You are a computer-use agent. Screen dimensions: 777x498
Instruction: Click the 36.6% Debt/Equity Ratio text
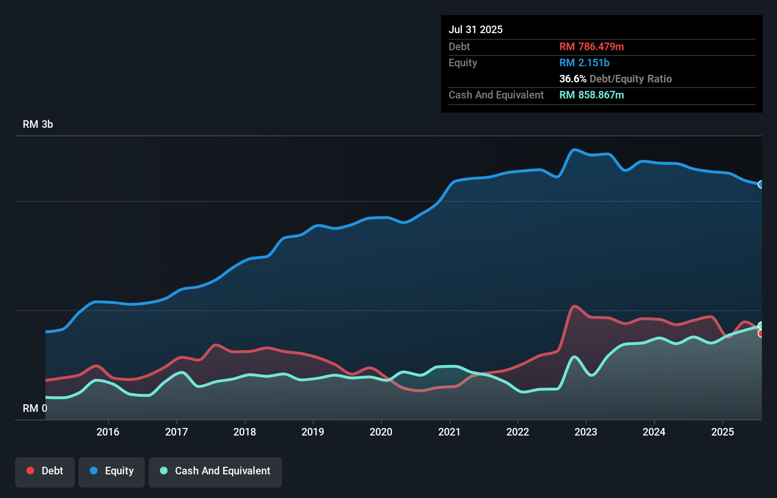point(616,79)
